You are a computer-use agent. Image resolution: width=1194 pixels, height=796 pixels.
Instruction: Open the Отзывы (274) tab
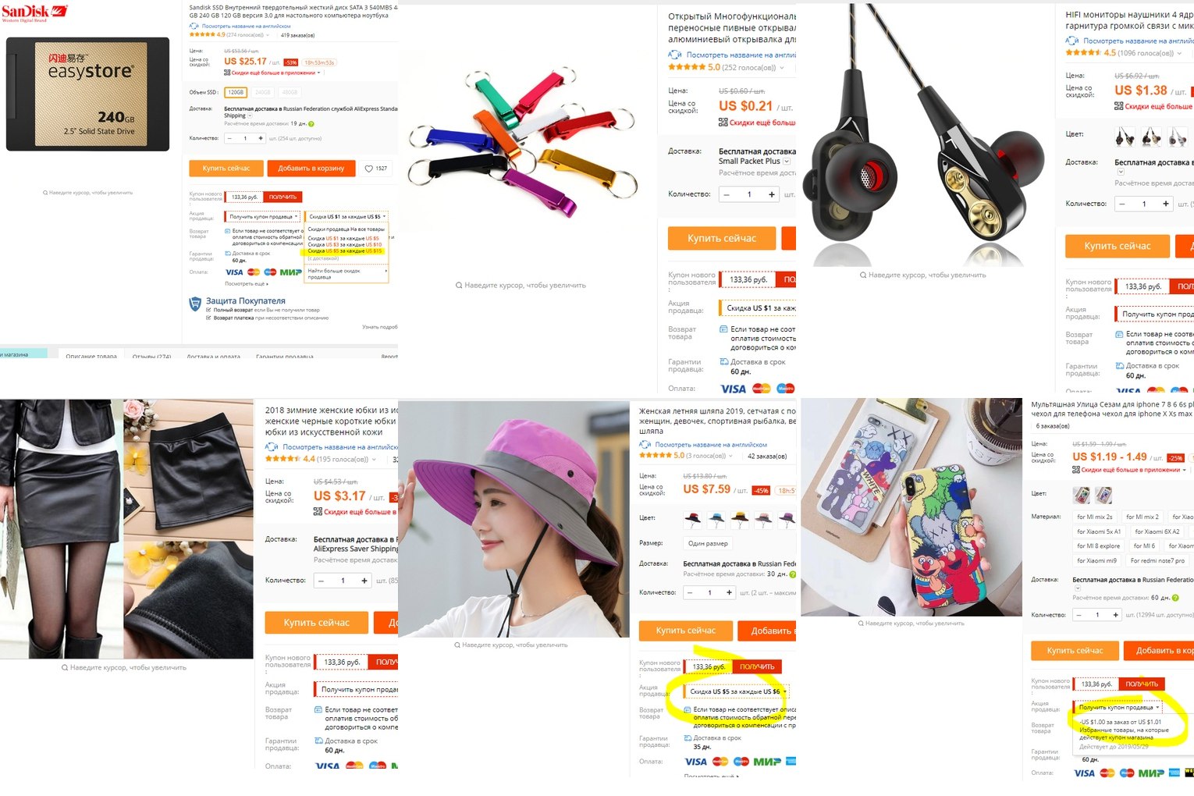tap(151, 356)
